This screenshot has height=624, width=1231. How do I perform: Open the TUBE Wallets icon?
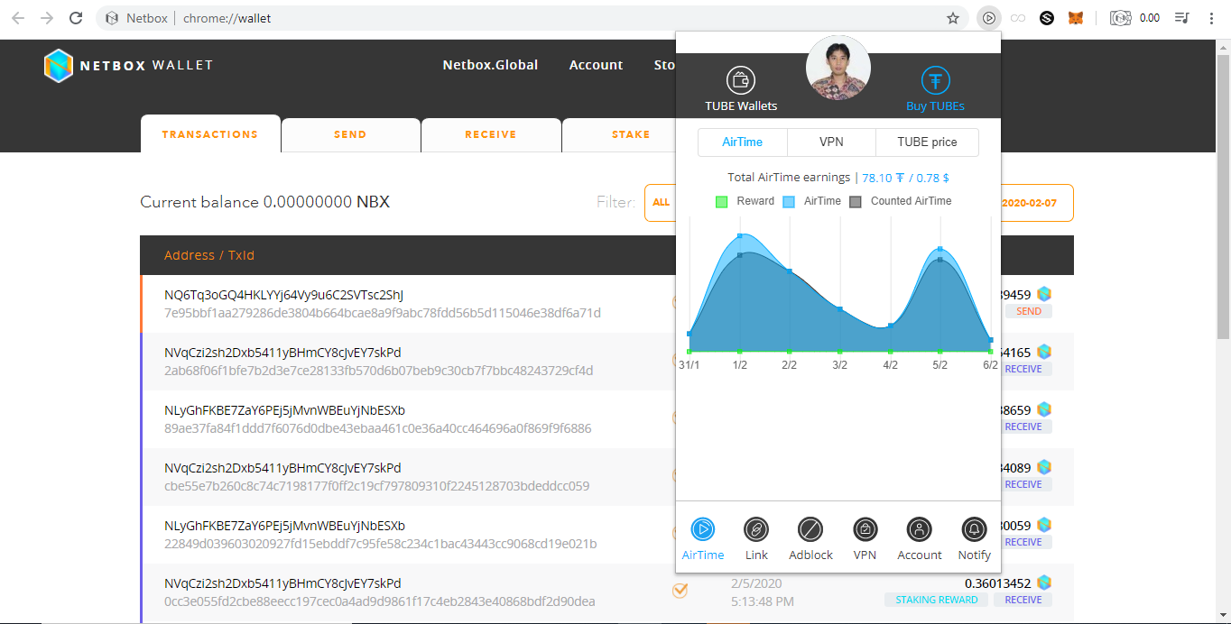click(x=741, y=81)
